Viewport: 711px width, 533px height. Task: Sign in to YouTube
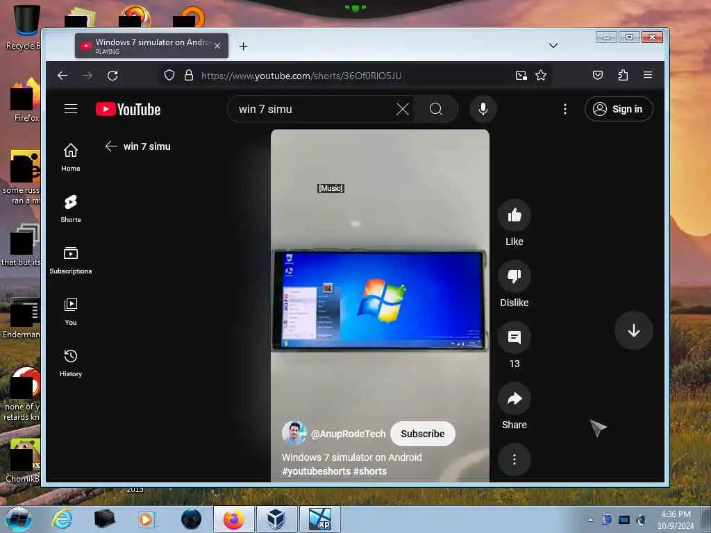[x=619, y=109]
